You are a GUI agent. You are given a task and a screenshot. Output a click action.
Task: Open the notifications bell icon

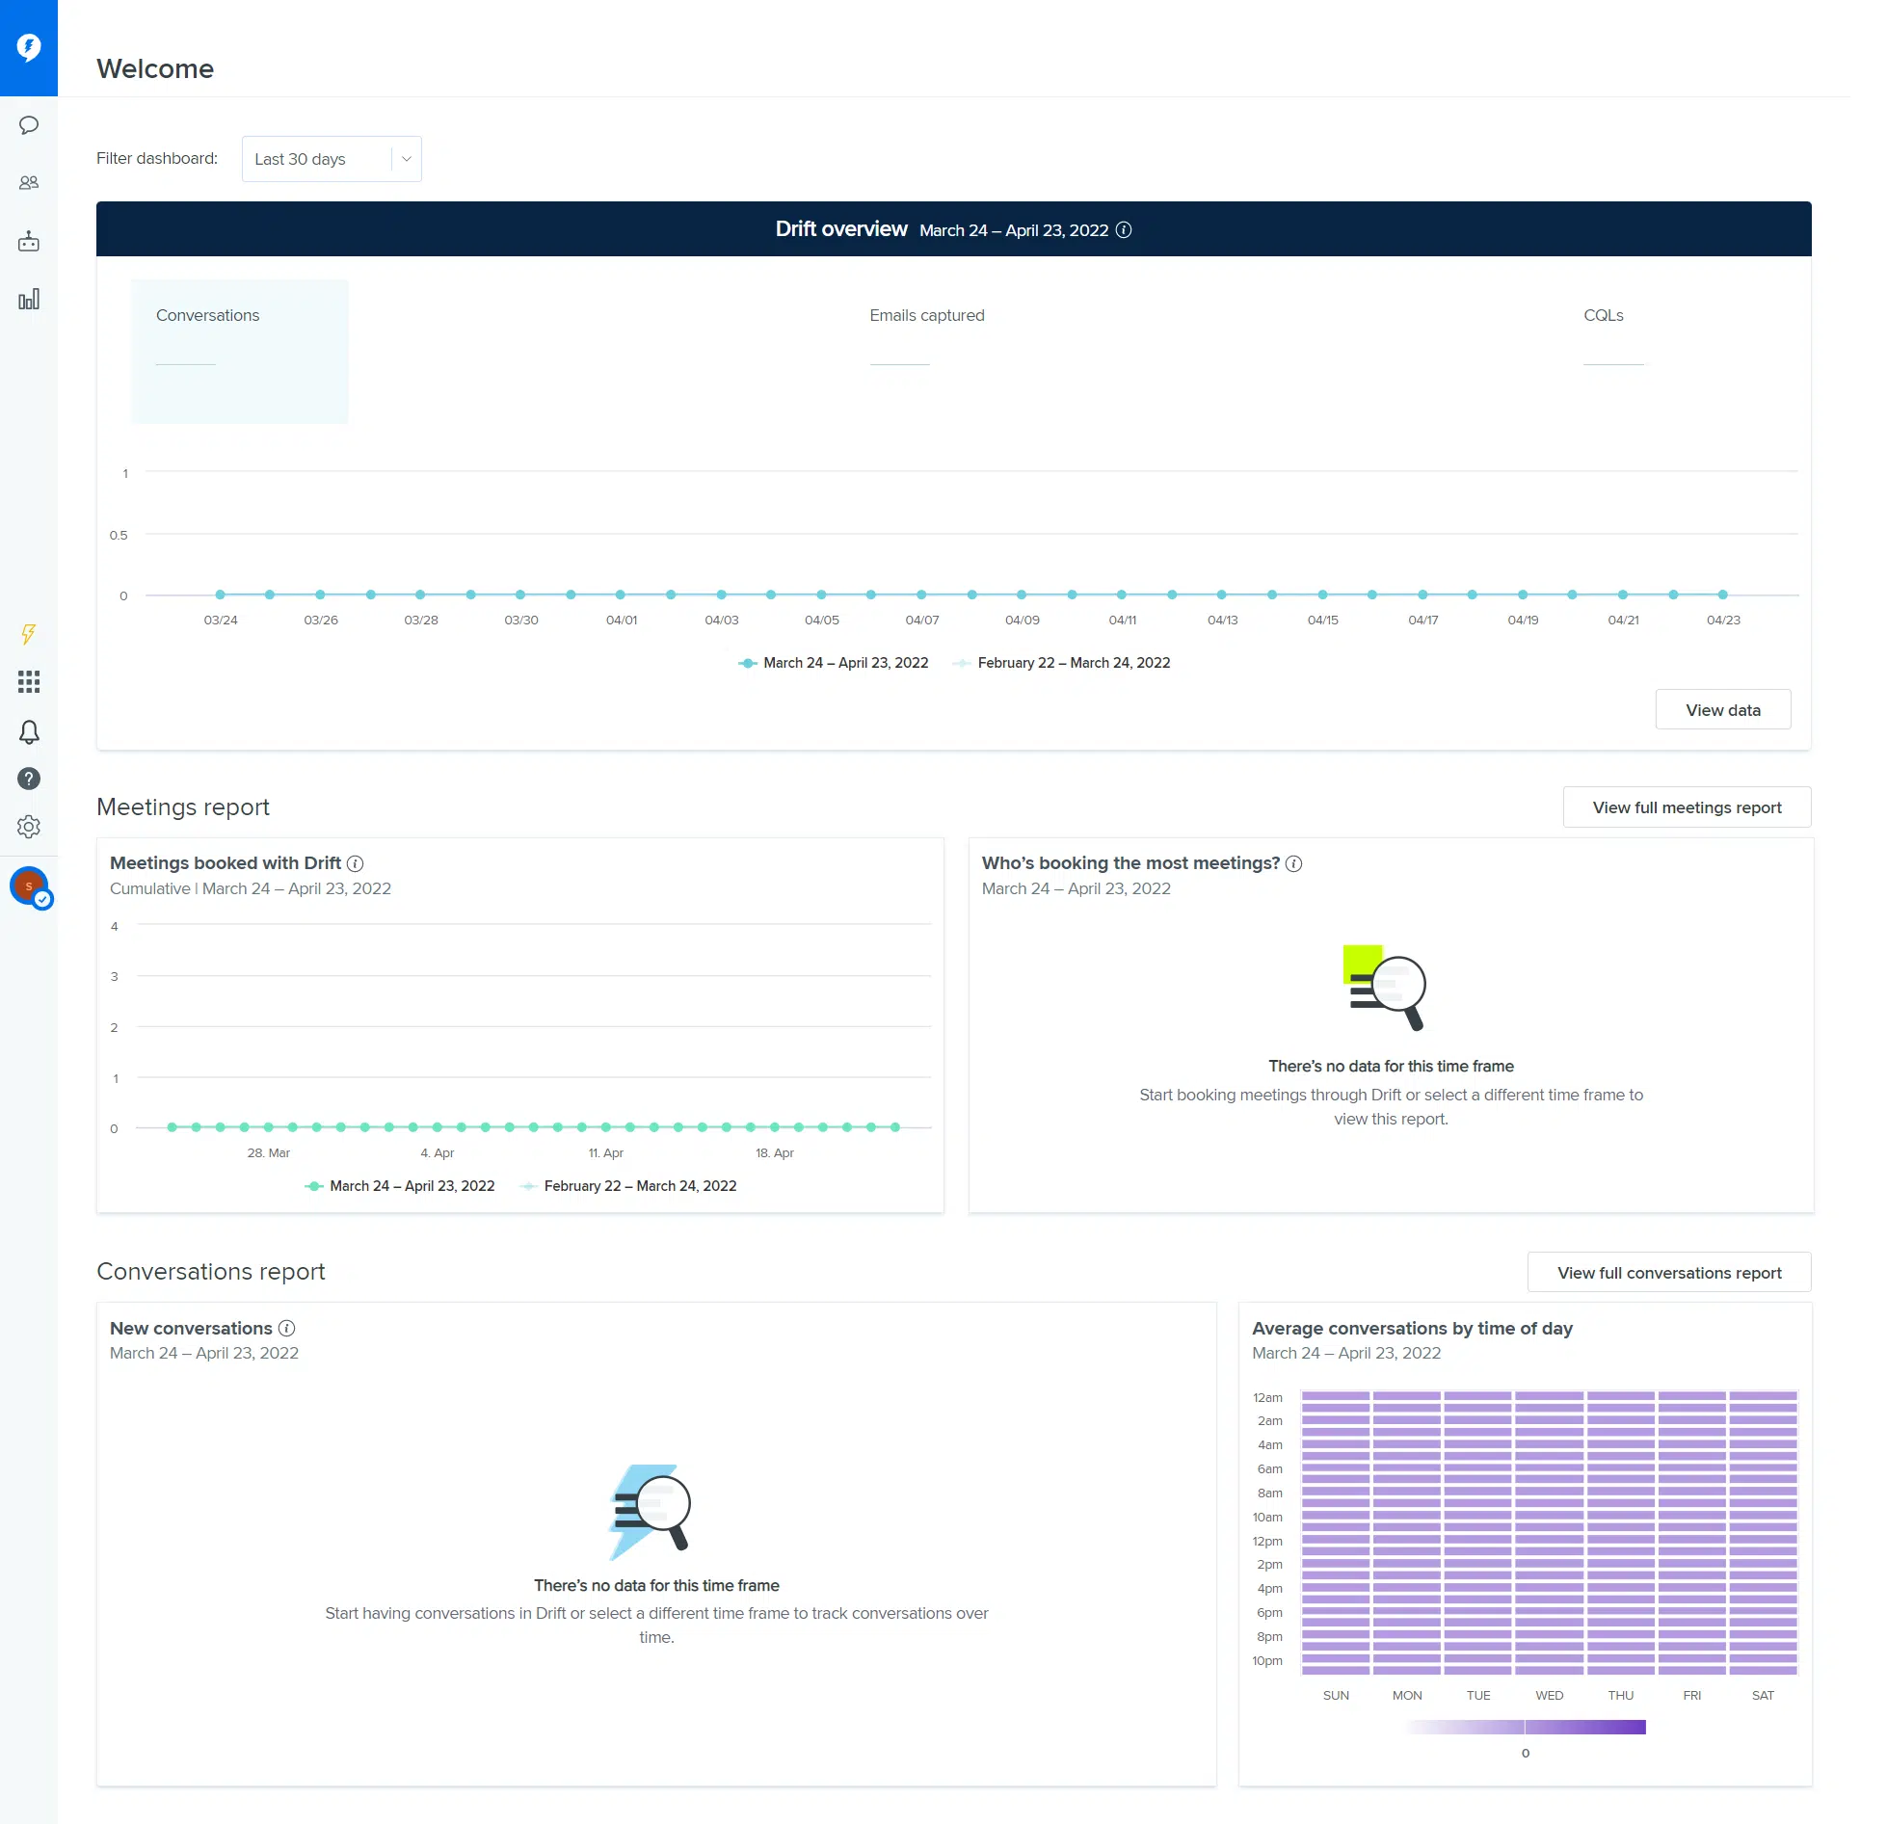tap(29, 732)
